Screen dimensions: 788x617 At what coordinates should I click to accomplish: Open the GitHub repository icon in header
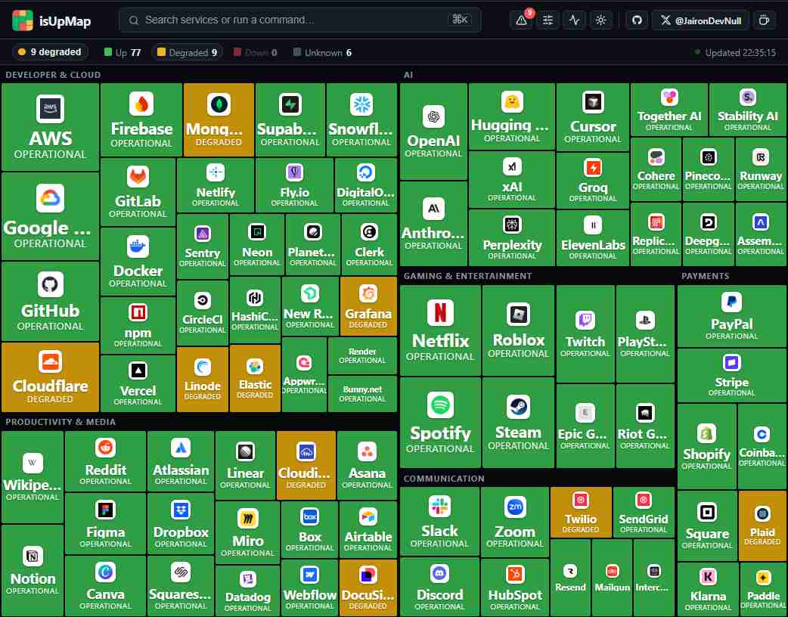click(637, 20)
